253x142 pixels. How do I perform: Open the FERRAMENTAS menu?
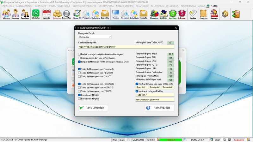click(188, 6)
